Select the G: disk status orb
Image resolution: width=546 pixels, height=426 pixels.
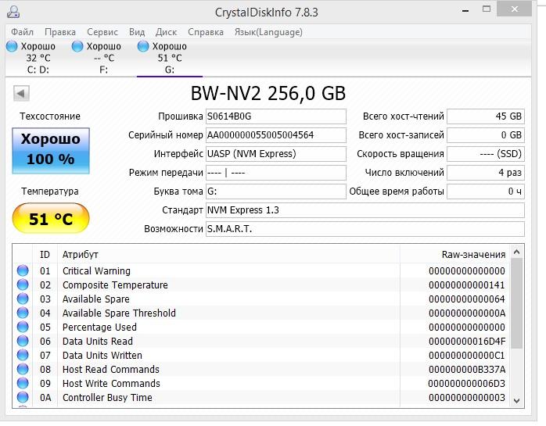click(x=143, y=47)
